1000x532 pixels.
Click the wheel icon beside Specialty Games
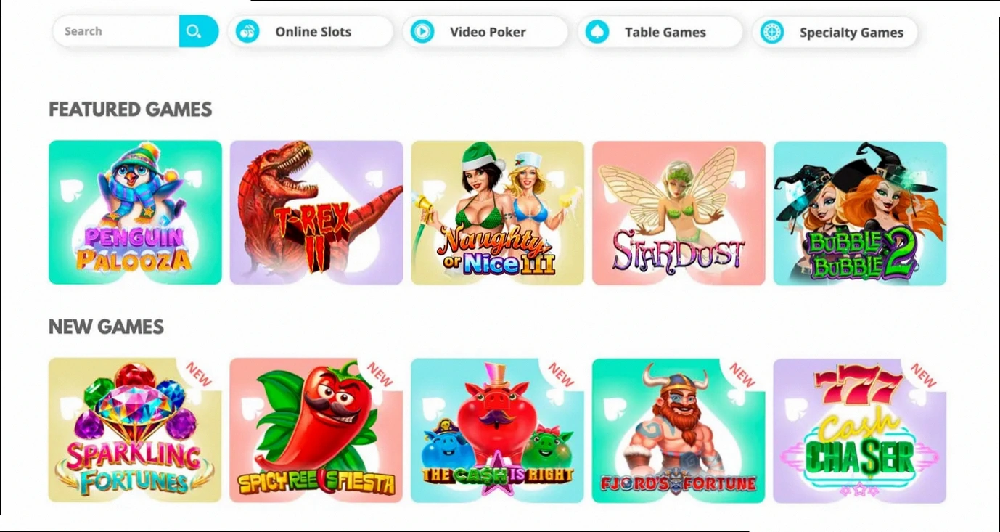(772, 32)
